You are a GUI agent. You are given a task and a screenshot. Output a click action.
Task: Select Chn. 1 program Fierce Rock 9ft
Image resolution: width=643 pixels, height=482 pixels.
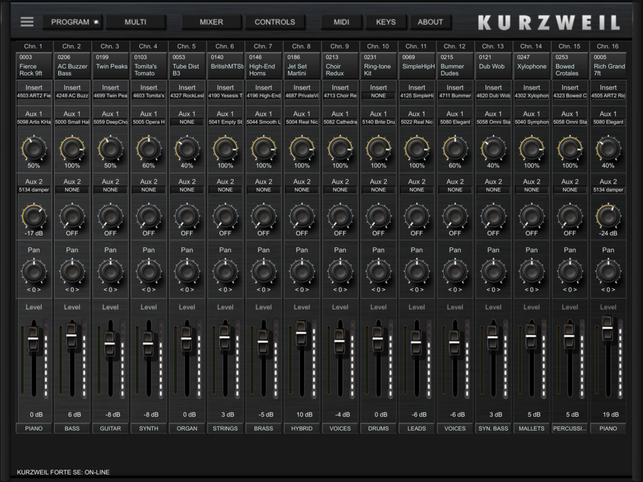pyautogui.click(x=34, y=65)
